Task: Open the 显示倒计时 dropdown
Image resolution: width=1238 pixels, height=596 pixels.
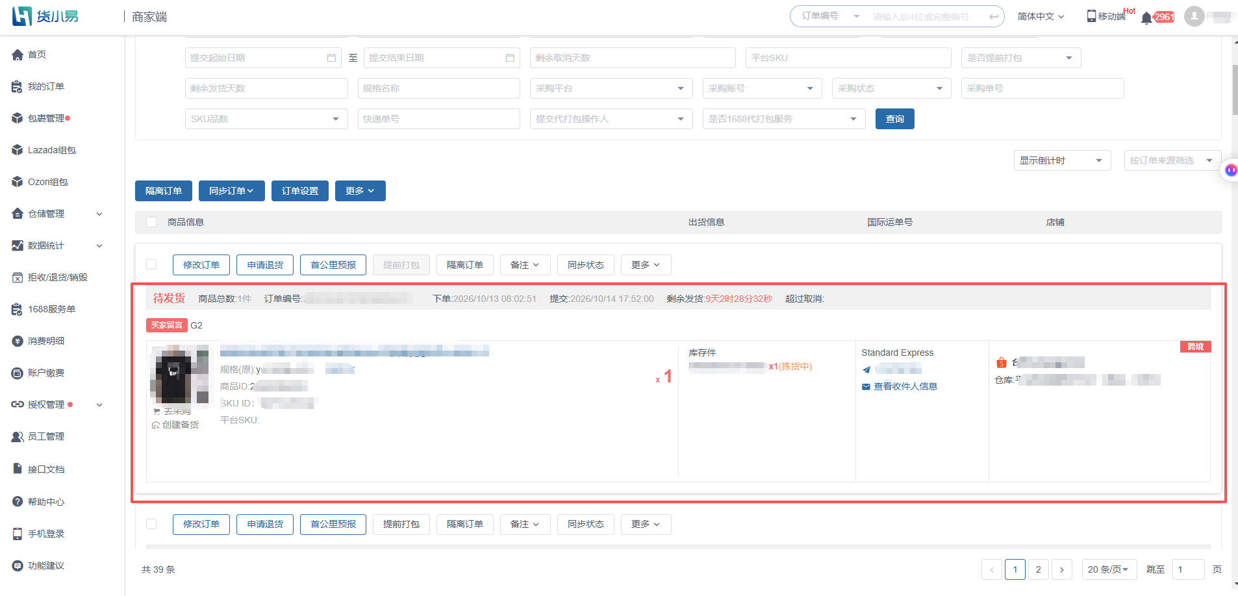Action: (1062, 160)
